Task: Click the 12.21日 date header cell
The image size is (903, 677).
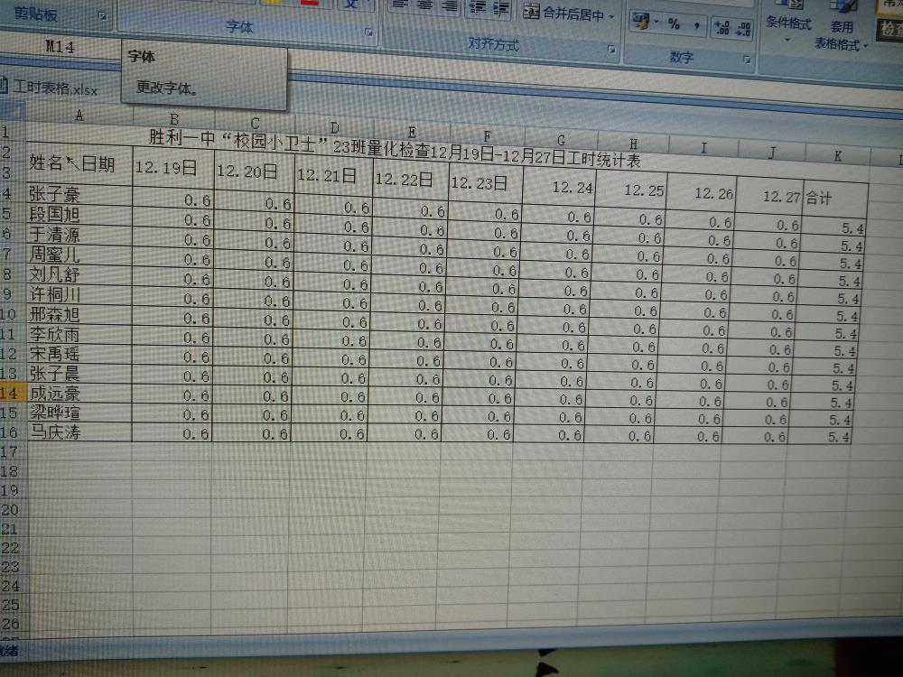Action: [334, 176]
